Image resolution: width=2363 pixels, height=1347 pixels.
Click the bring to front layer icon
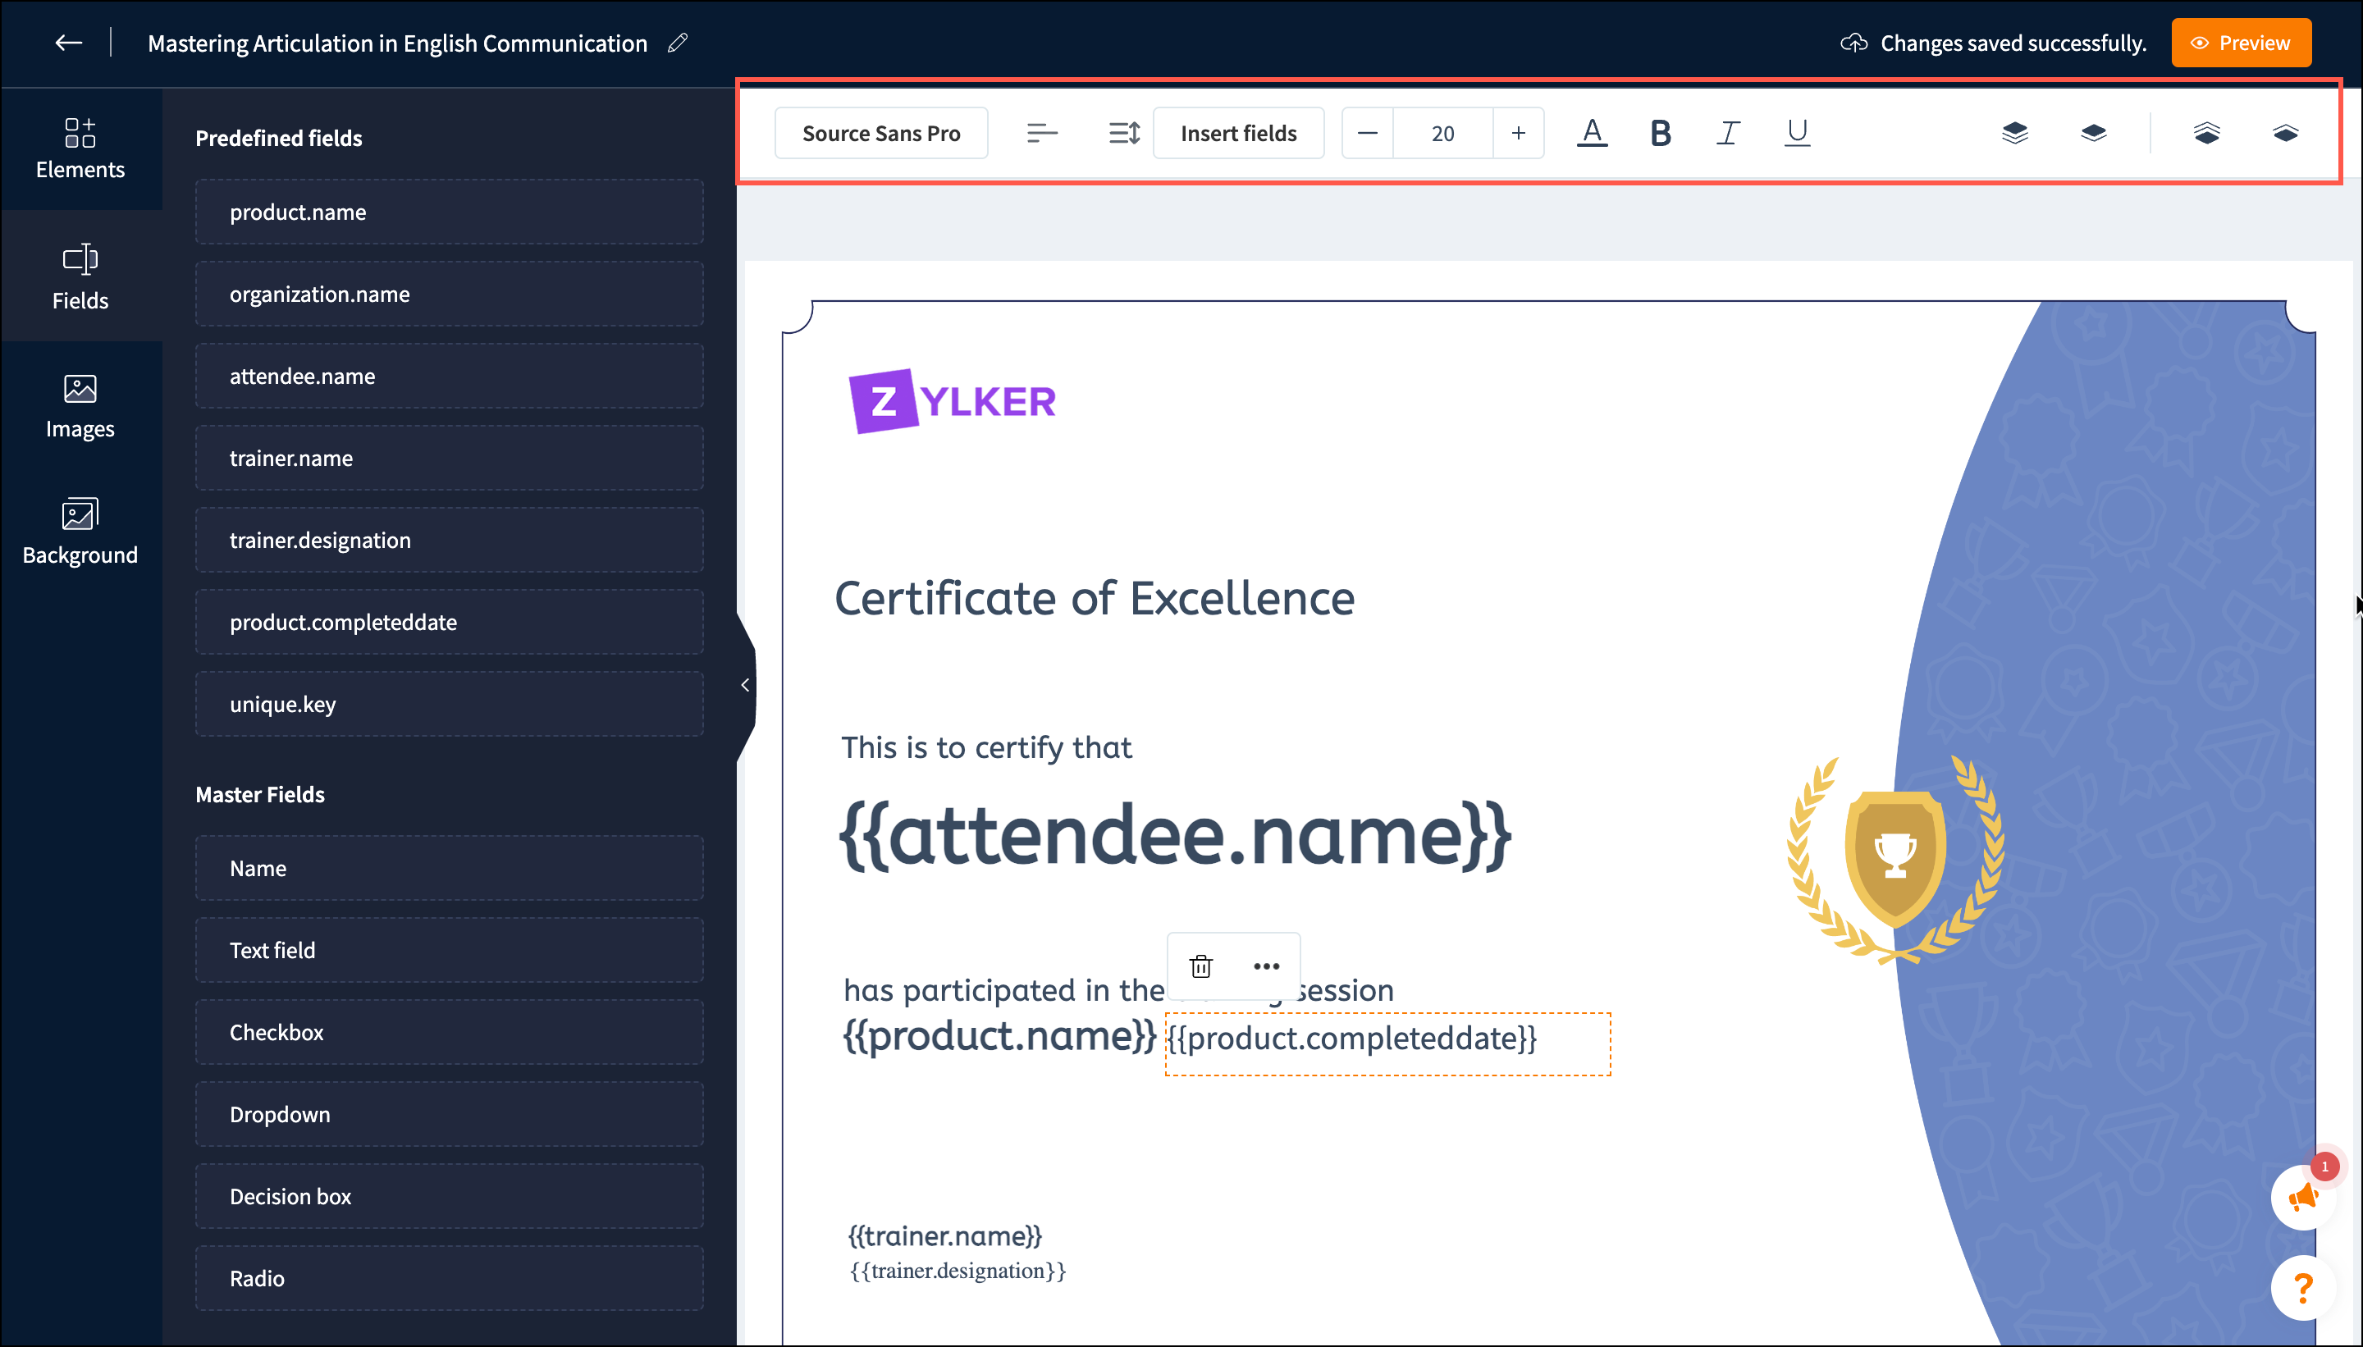point(2014,133)
